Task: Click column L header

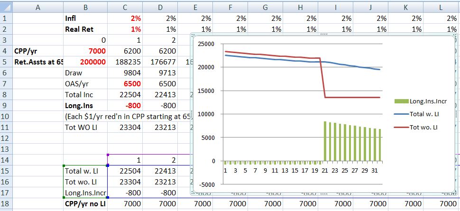Action: click(442, 6)
